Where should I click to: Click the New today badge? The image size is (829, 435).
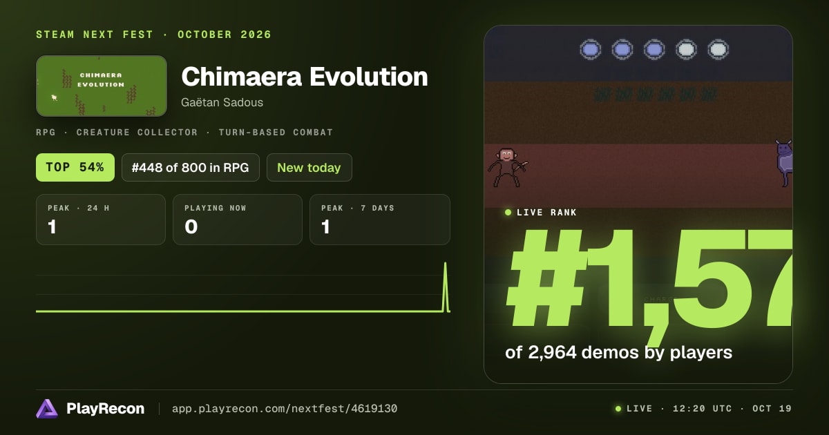[309, 167]
